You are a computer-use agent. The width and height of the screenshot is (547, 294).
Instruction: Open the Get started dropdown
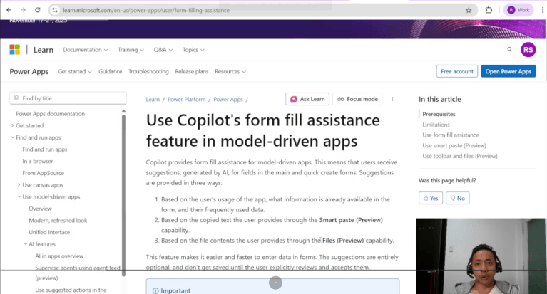click(x=75, y=71)
